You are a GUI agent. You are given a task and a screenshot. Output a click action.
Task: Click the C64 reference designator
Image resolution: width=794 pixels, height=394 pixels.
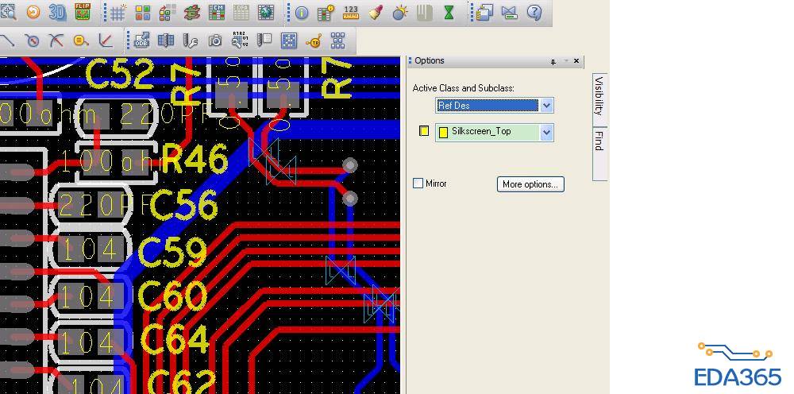(x=175, y=339)
